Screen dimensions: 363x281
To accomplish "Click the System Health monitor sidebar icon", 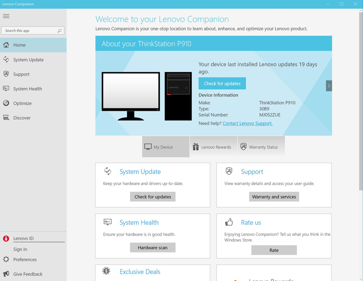I will point(6,88).
